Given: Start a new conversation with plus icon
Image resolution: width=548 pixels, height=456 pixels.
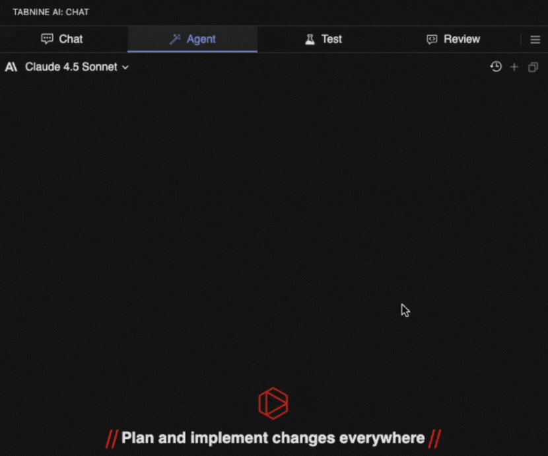Looking at the screenshot, I should [514, 67].
